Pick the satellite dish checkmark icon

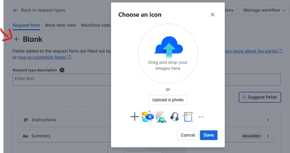pos(161,117)
